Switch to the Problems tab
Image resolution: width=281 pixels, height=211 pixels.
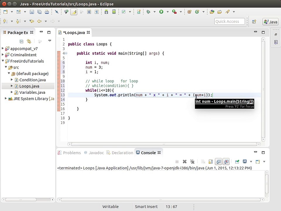69,153
